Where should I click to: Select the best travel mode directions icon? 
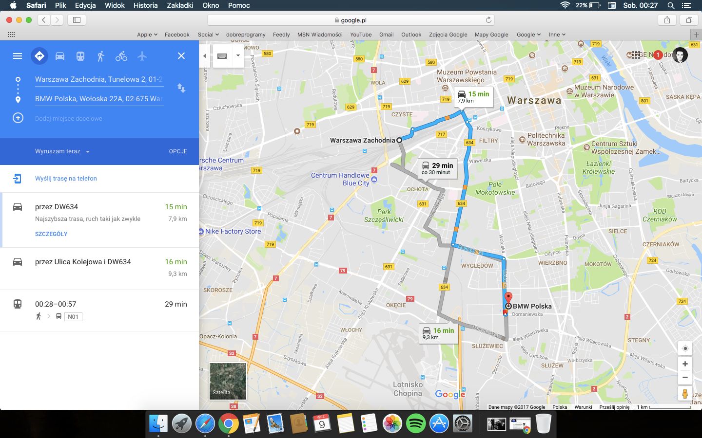(39, 56)
